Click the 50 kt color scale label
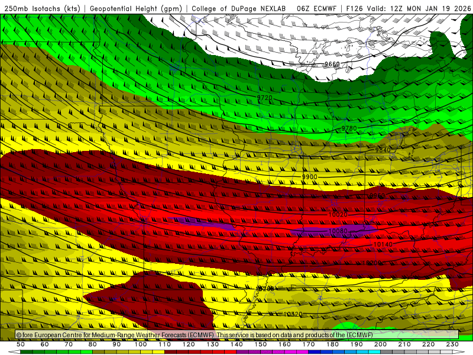 coord(21,344)
